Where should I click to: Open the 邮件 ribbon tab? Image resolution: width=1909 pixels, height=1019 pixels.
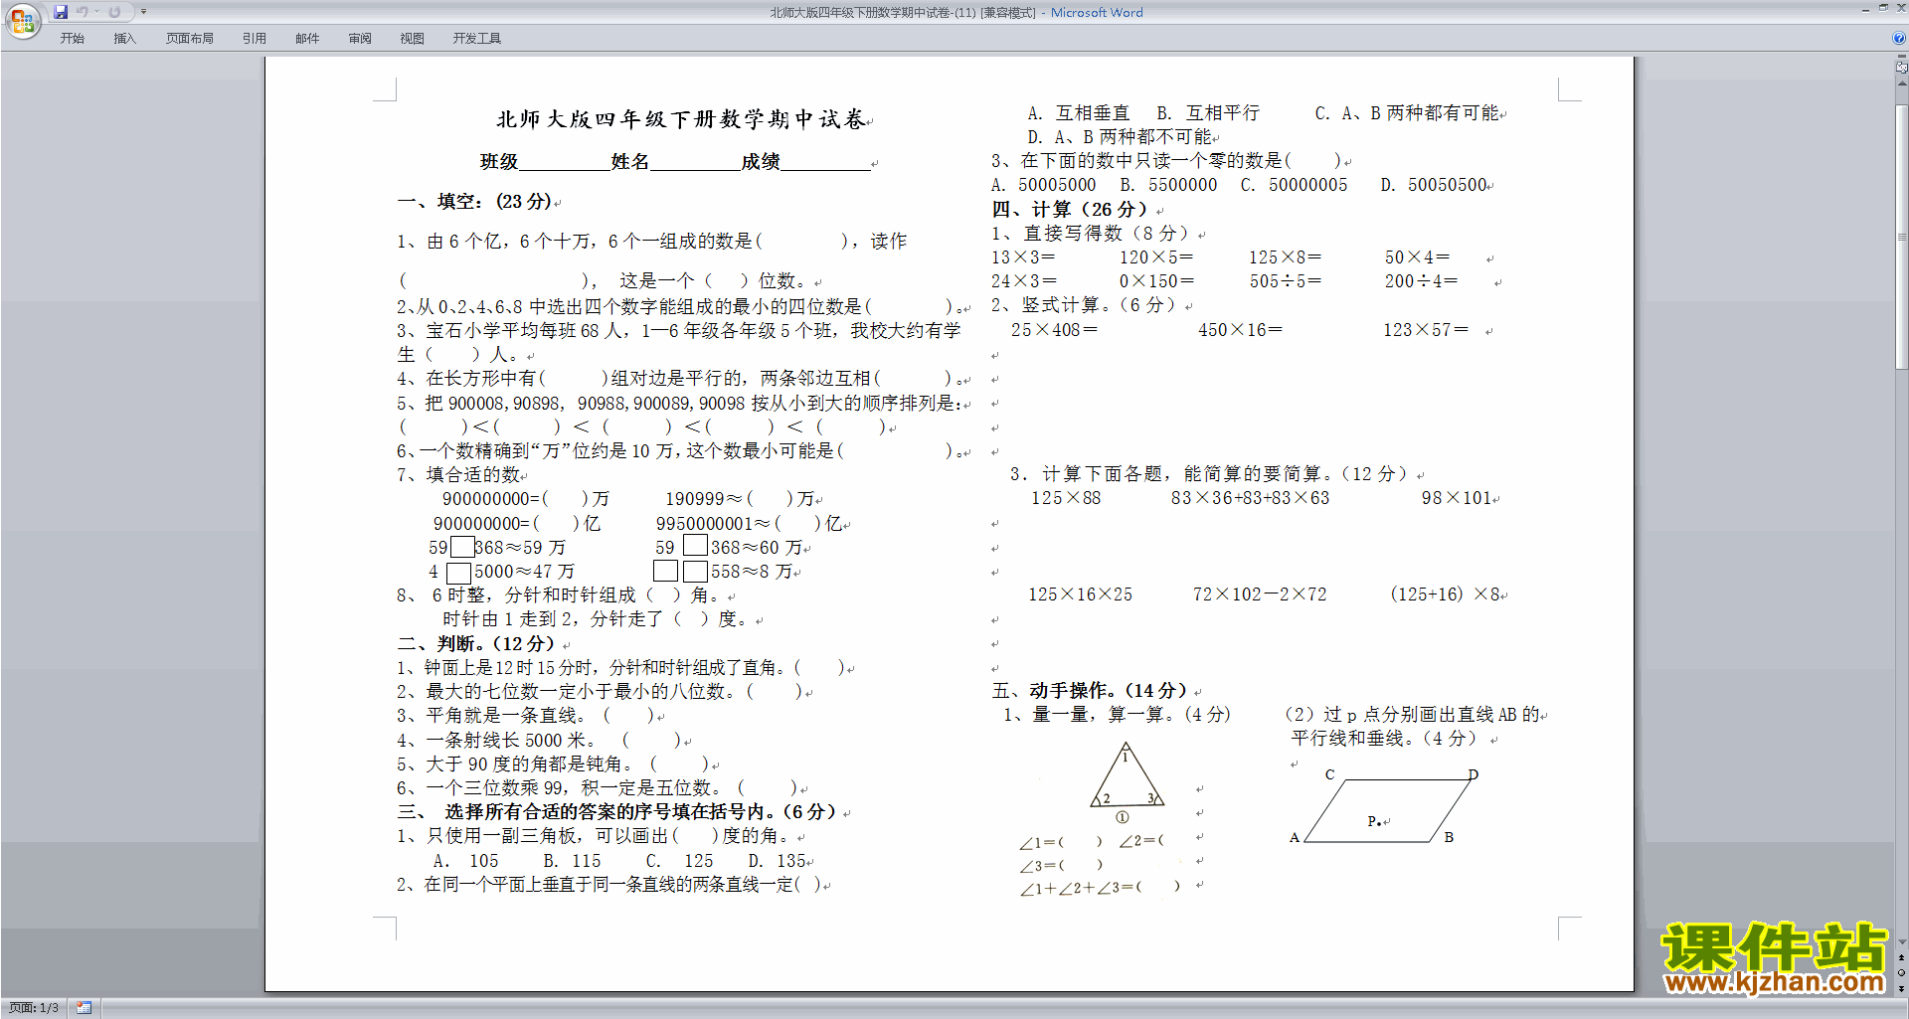[x=307, y=39]
